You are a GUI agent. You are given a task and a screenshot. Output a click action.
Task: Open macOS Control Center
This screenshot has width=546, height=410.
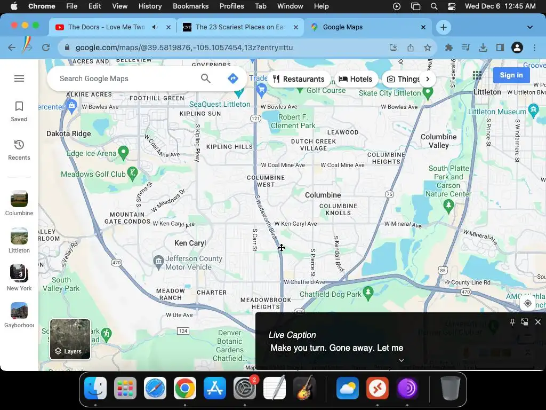tap(451, 6)
